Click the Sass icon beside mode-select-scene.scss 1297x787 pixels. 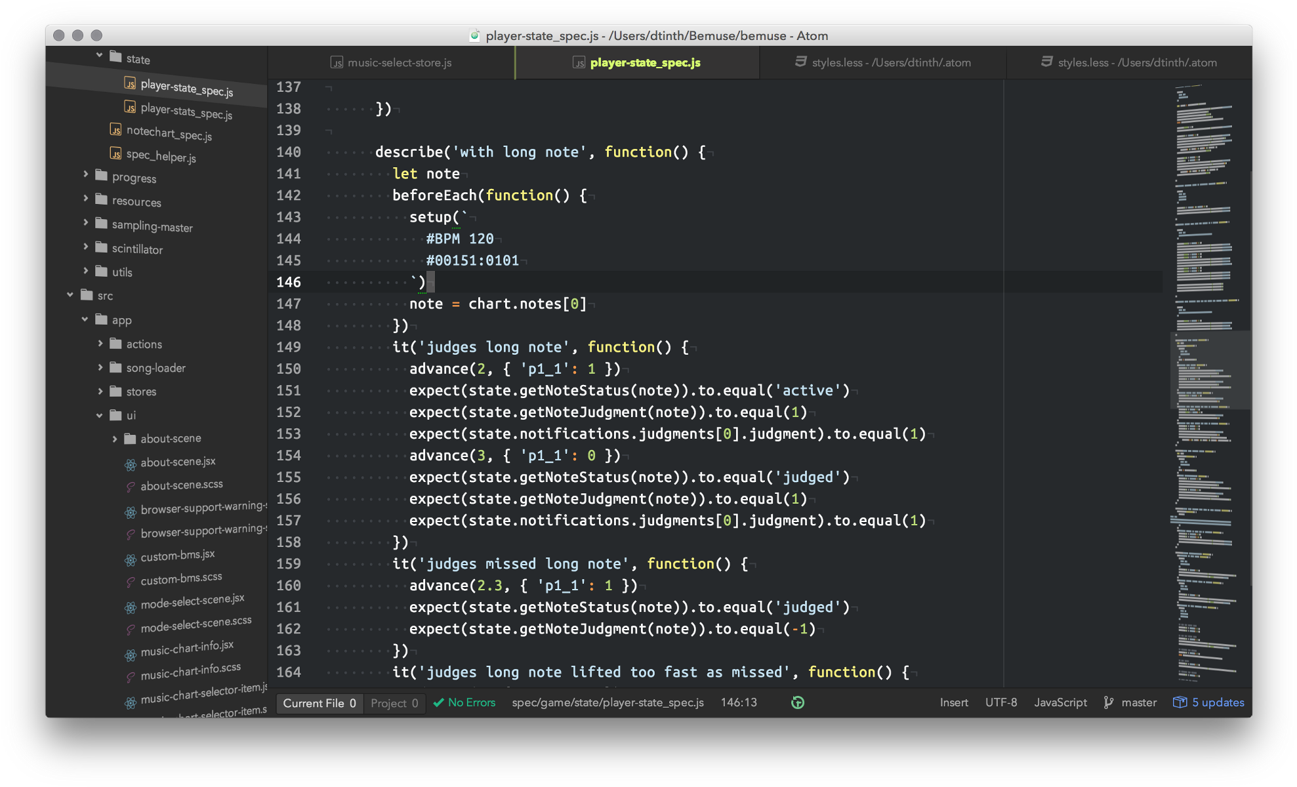click(131, 630)
